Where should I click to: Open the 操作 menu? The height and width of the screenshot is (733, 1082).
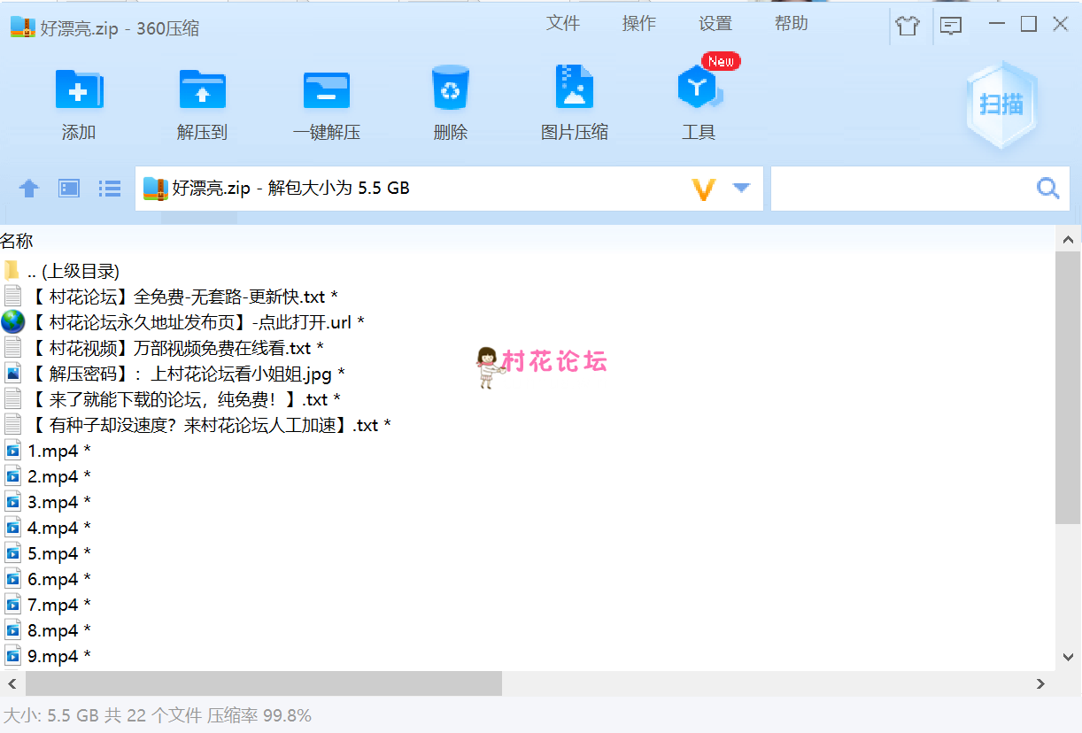(639, 24)
